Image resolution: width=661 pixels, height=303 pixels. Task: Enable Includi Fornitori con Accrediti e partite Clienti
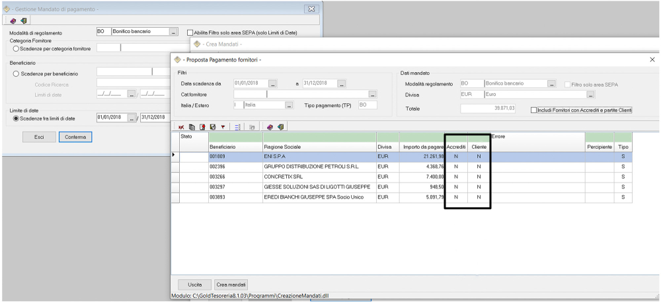click(534, 110)
